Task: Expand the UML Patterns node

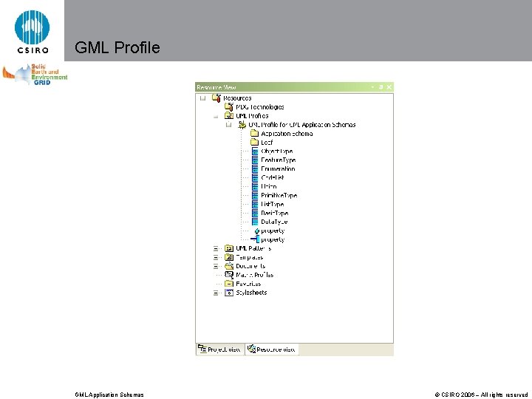Action: coord(216,249)
